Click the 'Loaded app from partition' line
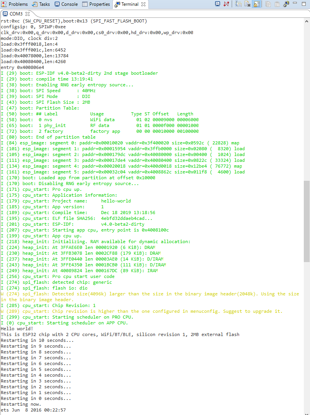This screenshot has width=310, height=415. [x=78, y=178]
